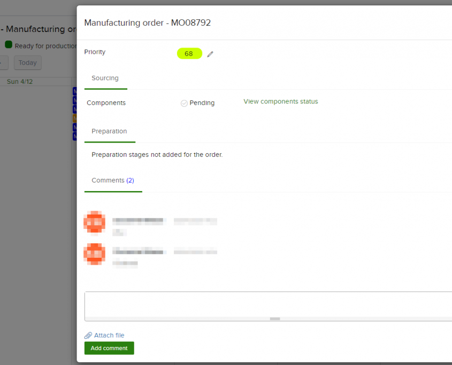Click the Pending status check-circle icon

click(x=184, y=103)
